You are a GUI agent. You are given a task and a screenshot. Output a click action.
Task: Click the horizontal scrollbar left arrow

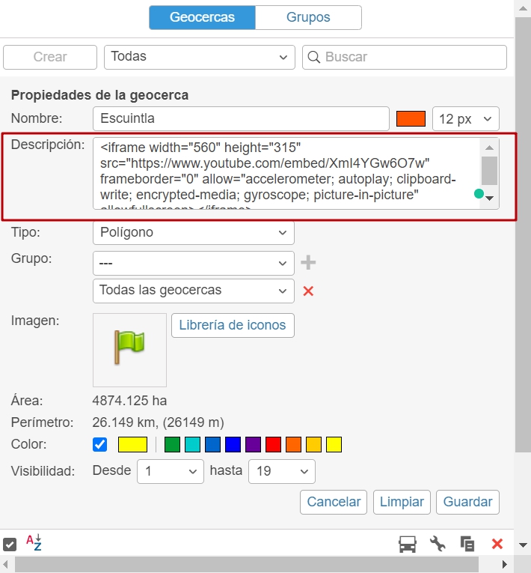coord(6,564)
